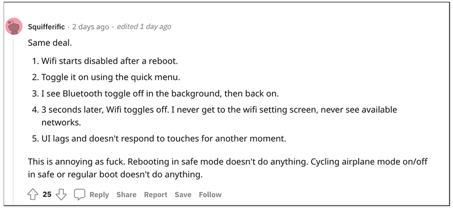
Task: Open the "2 days ago" comment permalink
Action: point(91,27)
